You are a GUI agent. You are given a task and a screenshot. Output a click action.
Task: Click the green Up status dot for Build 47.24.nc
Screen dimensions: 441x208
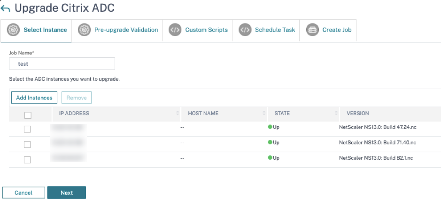(x=270, y=127)
